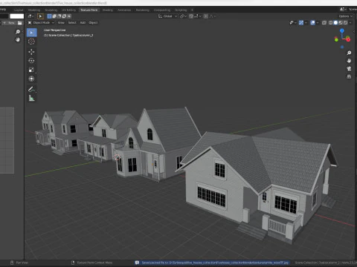
Task: Set selection mode to Subtract
Action: pos(59,16)
